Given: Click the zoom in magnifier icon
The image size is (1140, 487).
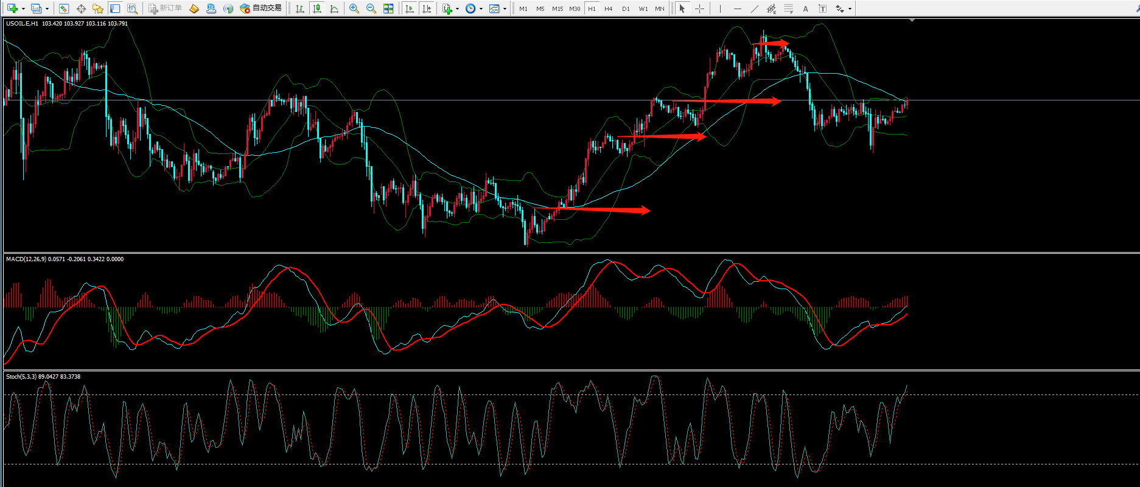Looking at the screenshot, I should pyautogui.click(x=354, y=9).
